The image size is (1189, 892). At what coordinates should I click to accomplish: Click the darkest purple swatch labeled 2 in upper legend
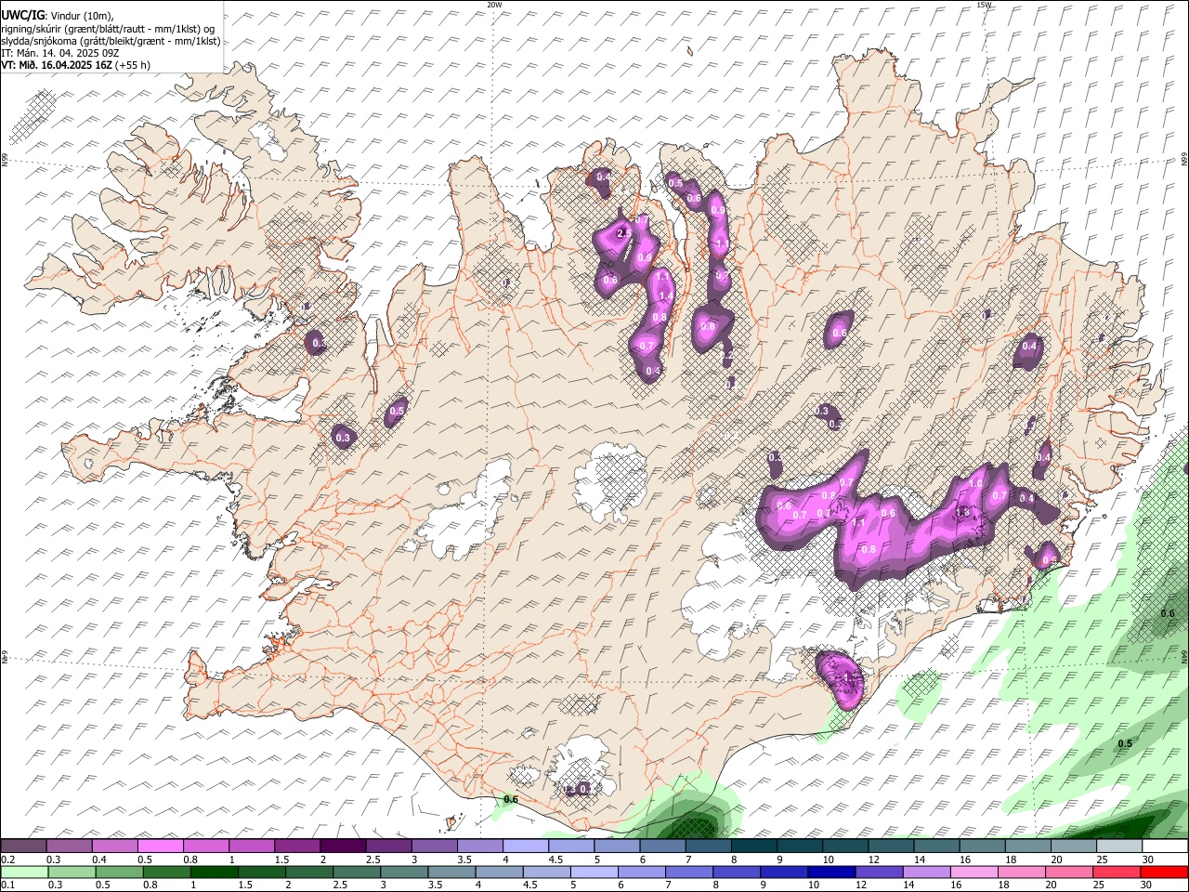[x=343, y=846]
